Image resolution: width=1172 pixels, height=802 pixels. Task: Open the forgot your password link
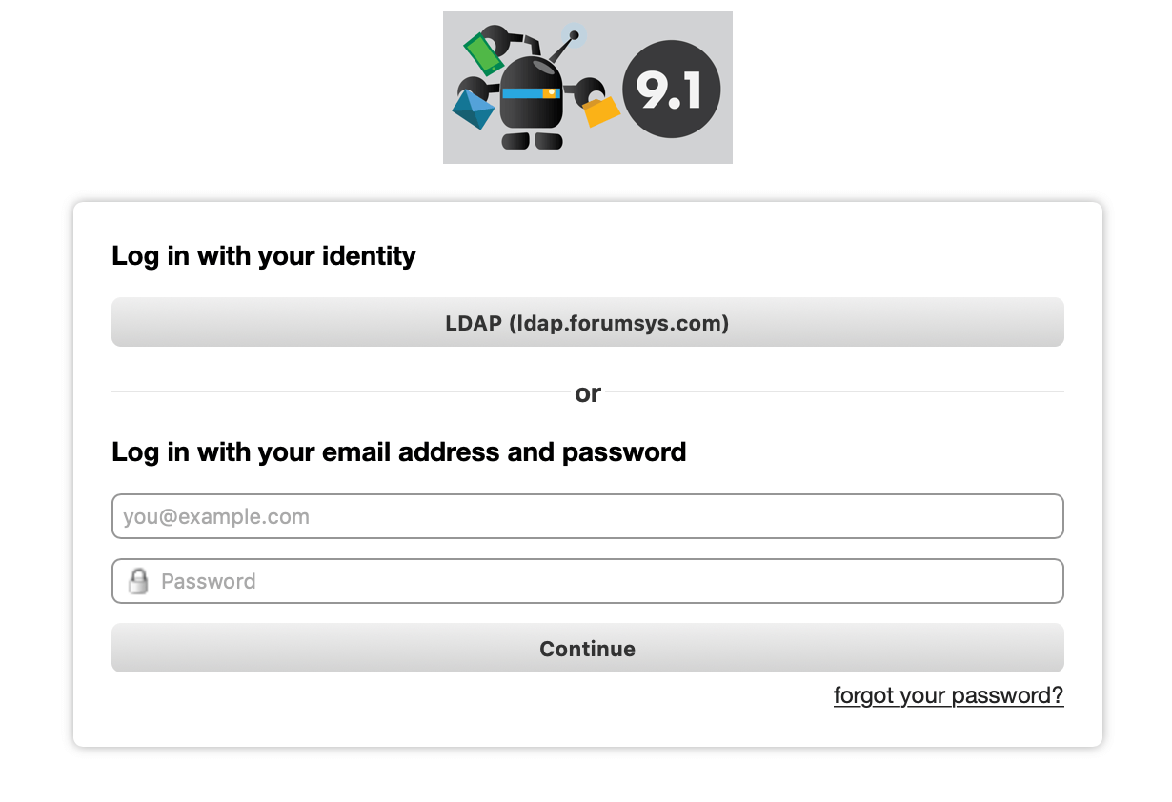[948, 695]
